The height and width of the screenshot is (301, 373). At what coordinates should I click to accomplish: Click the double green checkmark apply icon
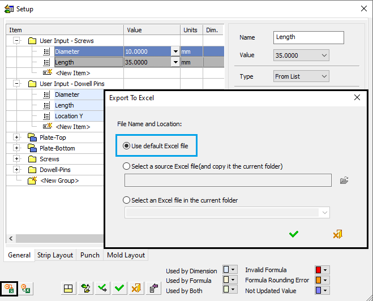(x=102, y=289)
